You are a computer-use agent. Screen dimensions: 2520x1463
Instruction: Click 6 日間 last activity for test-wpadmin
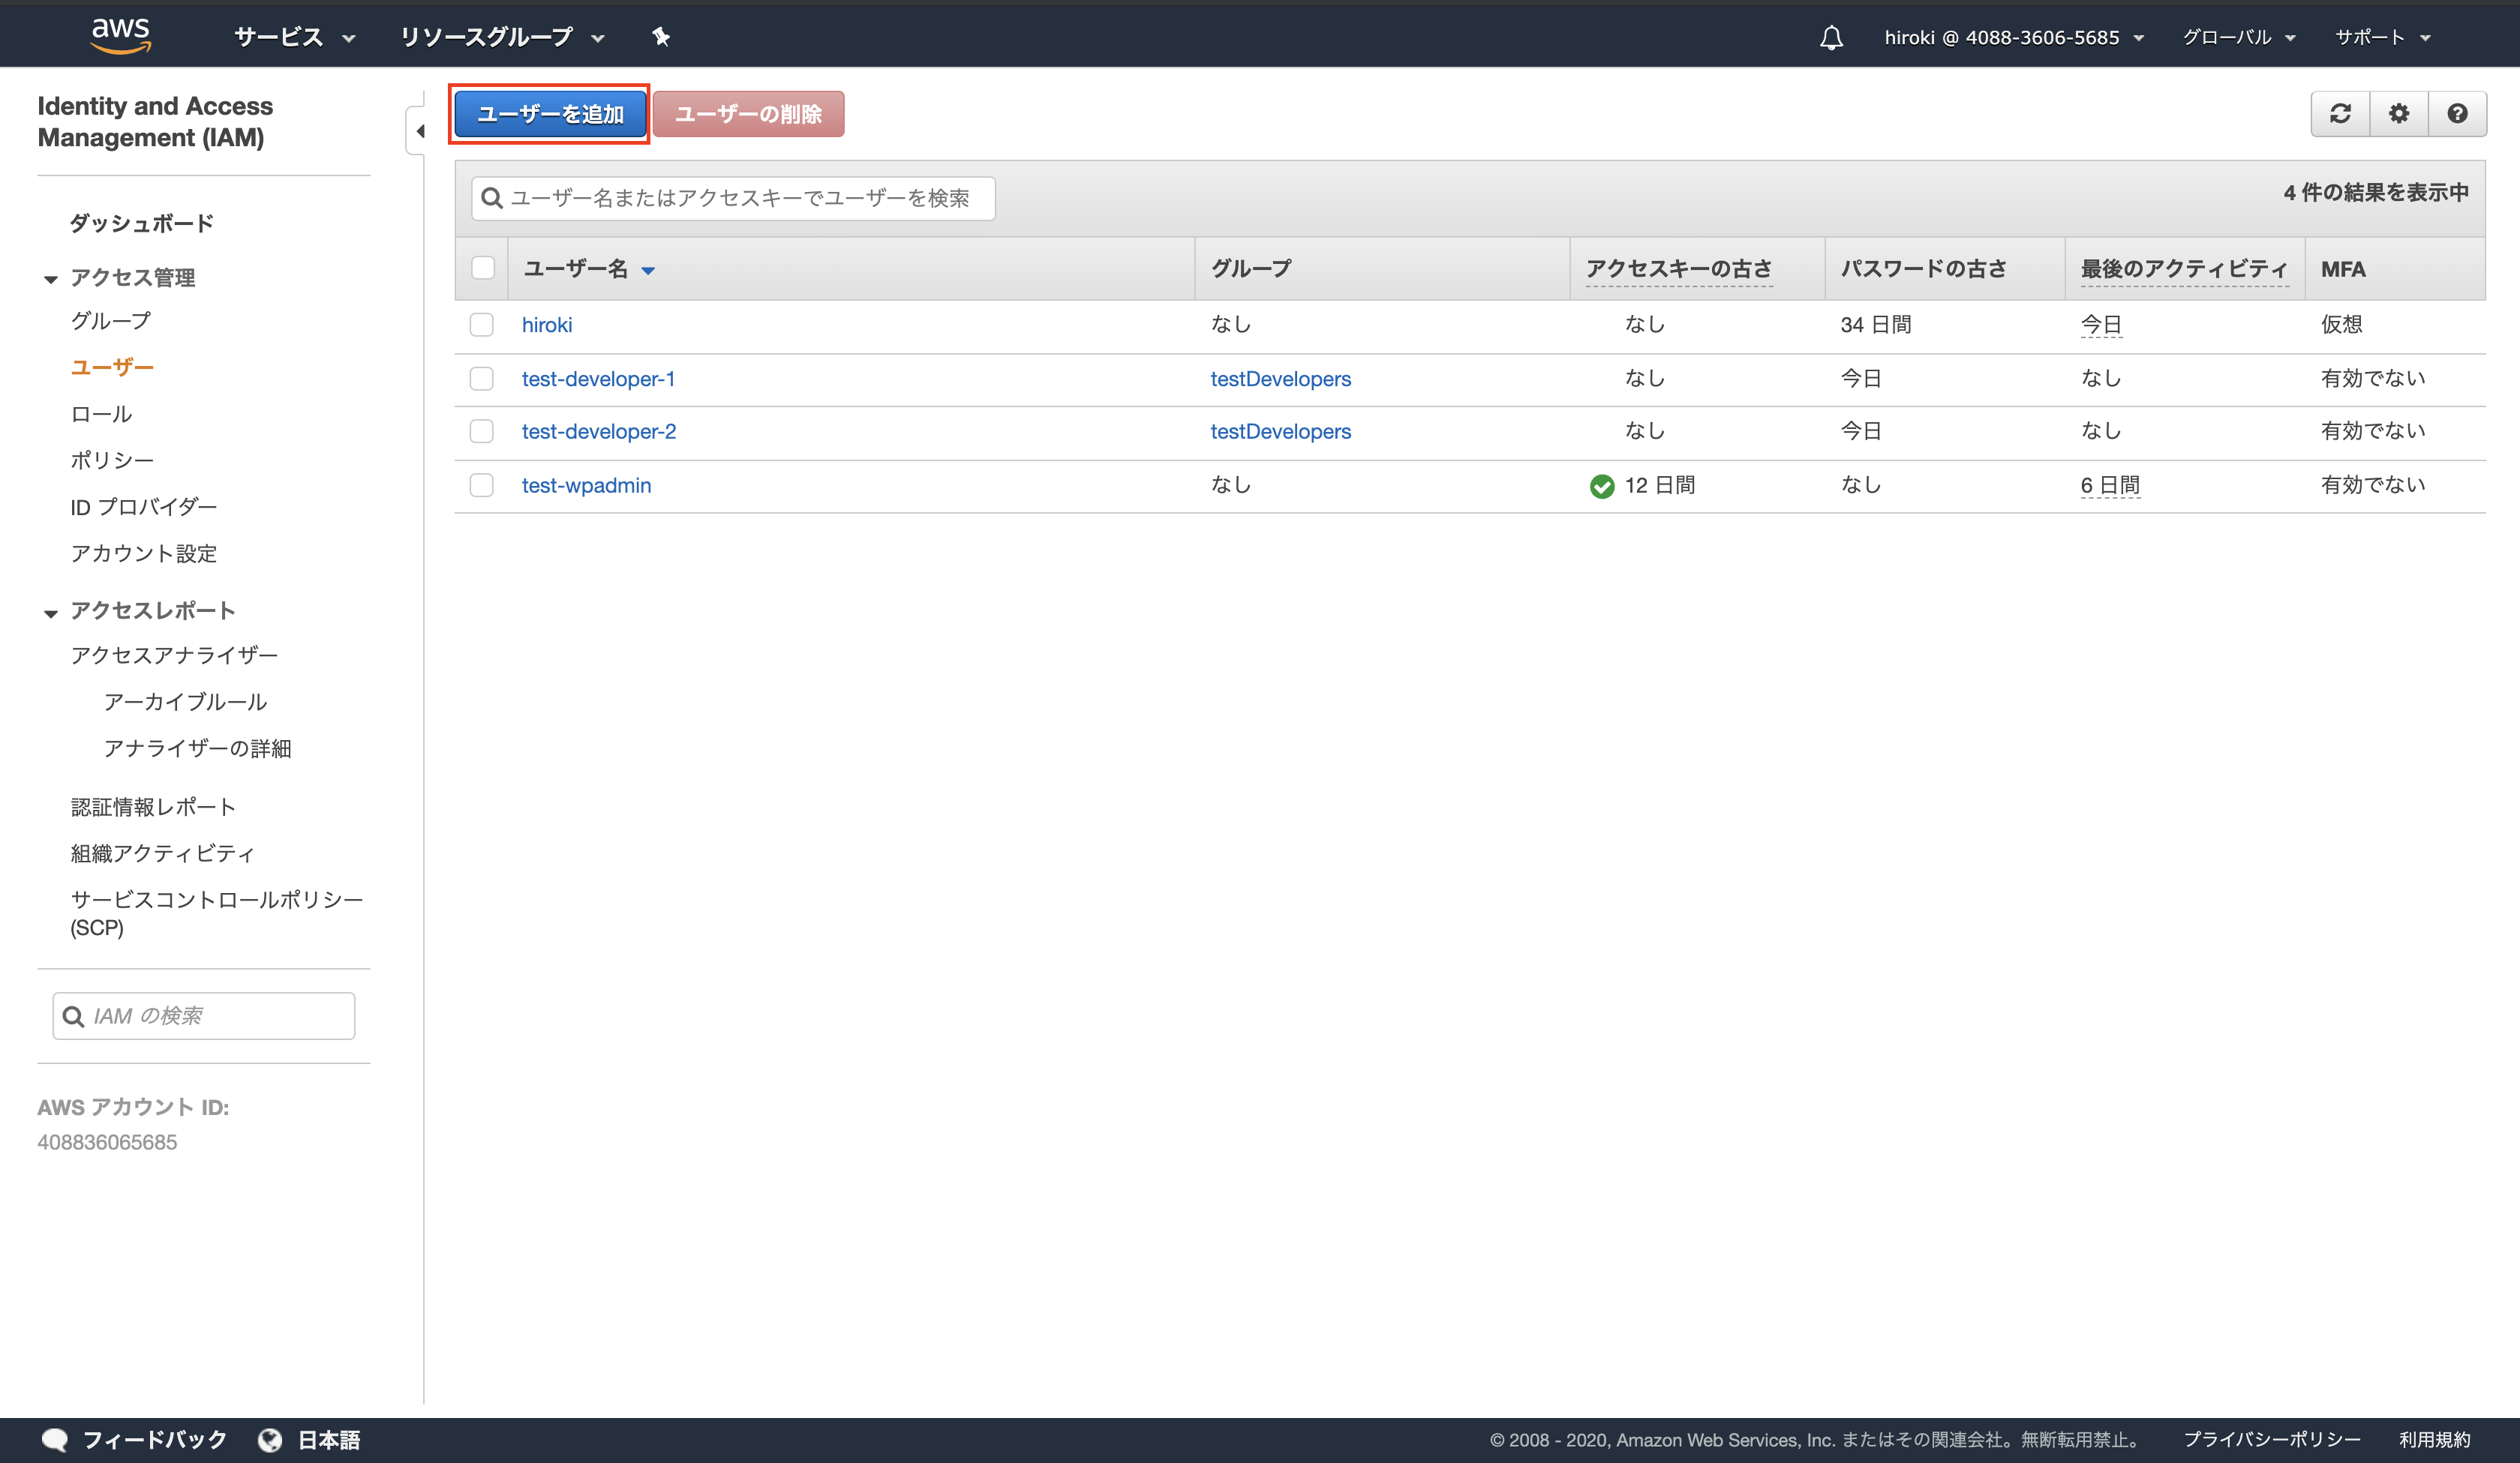[x=2110, y=486]
